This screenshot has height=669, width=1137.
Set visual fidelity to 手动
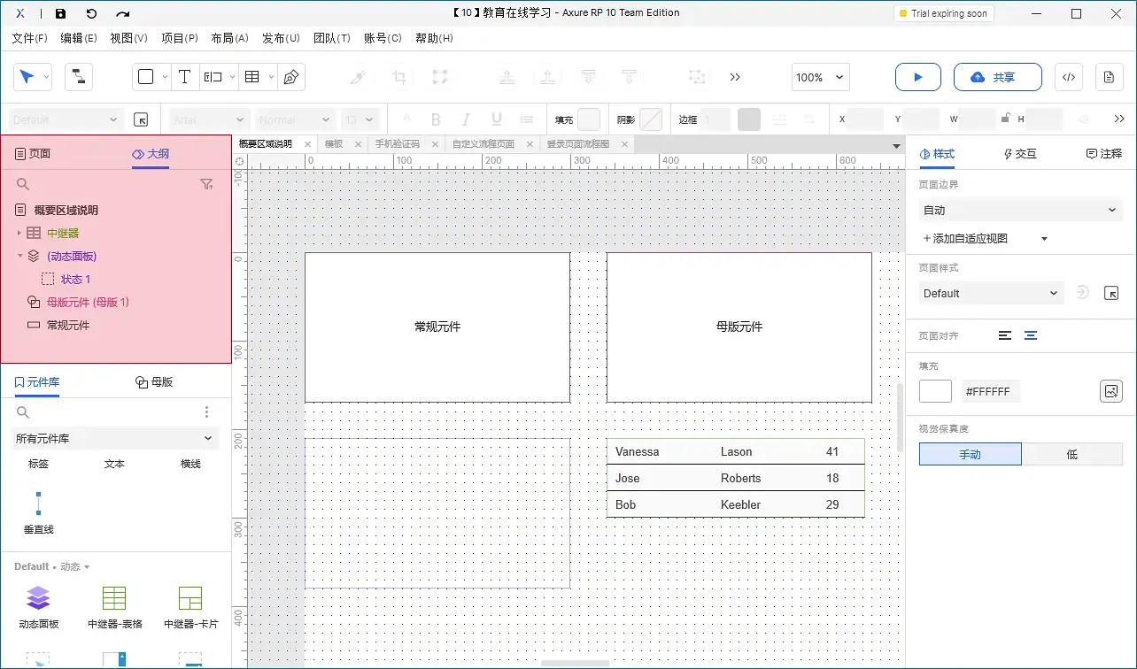click(970, 454)
